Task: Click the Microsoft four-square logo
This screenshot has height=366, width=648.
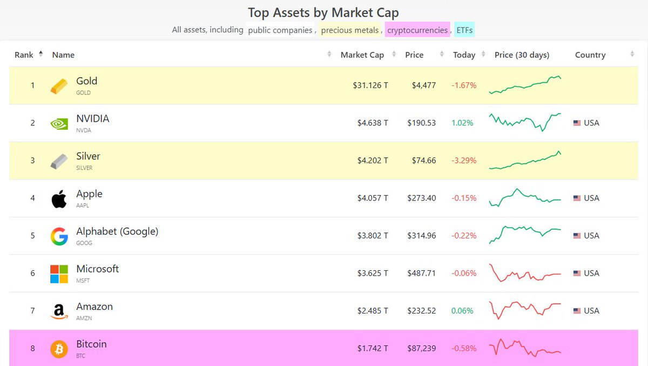Action: click(x=59, y=274)
